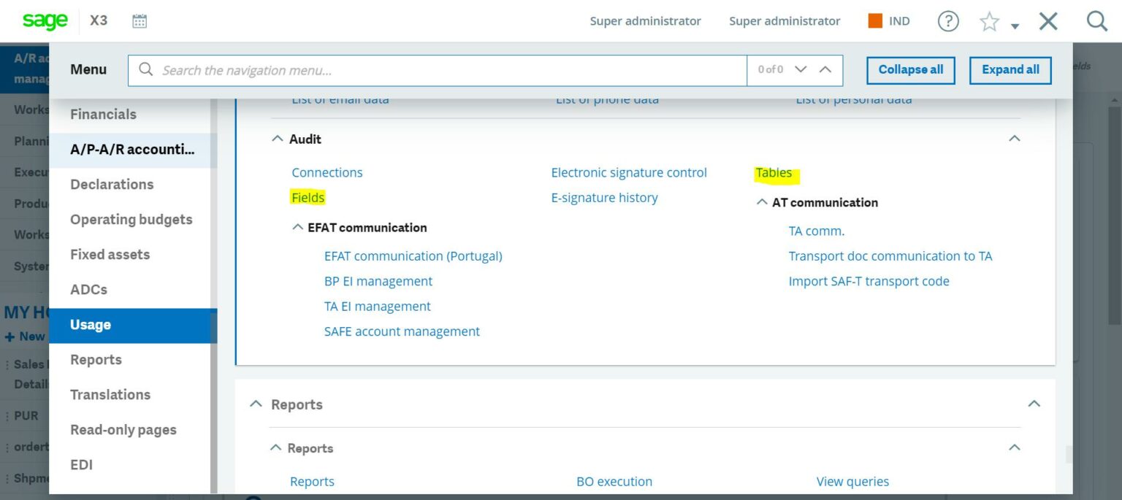Open global search with the magnifier icon
The image size is (1122, 500).
1097,21
